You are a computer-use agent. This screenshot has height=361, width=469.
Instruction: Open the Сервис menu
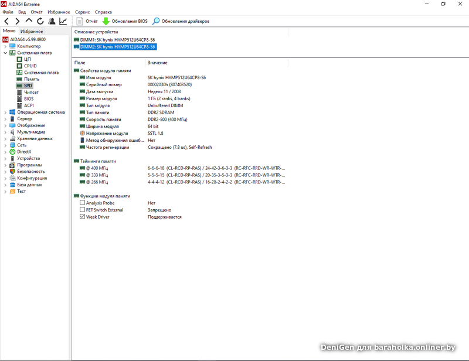[82, 12]
